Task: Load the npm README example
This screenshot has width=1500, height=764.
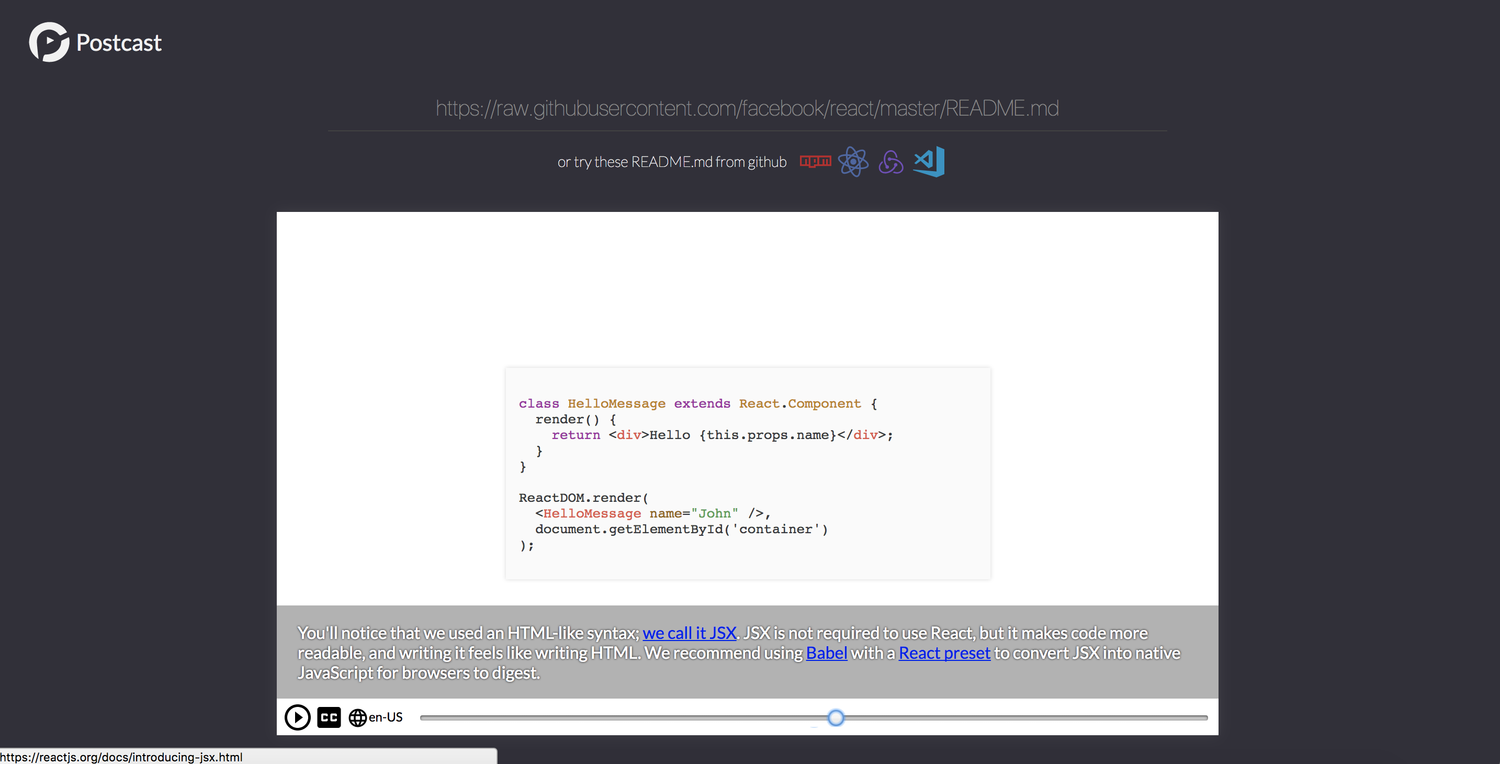Action: [x=815, y=161]
